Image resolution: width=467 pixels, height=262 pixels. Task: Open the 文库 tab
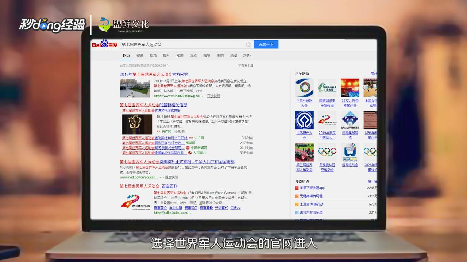coord(193,56)
